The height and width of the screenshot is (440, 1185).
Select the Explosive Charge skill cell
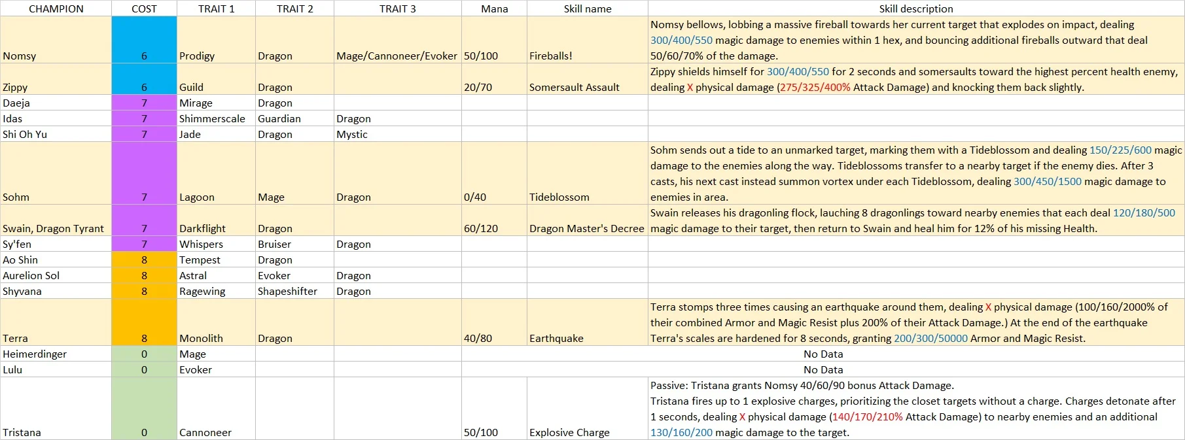(587, 409)
